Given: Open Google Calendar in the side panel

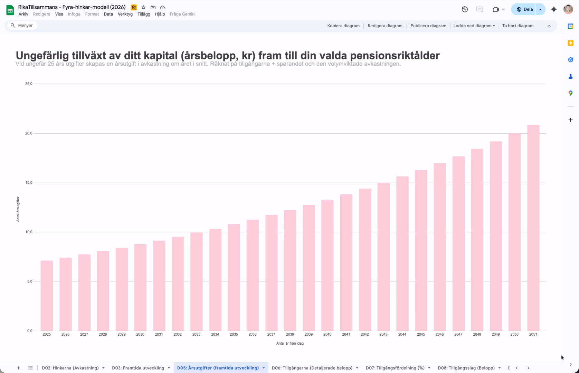Looking at the screenshot, I should [570, 26].
